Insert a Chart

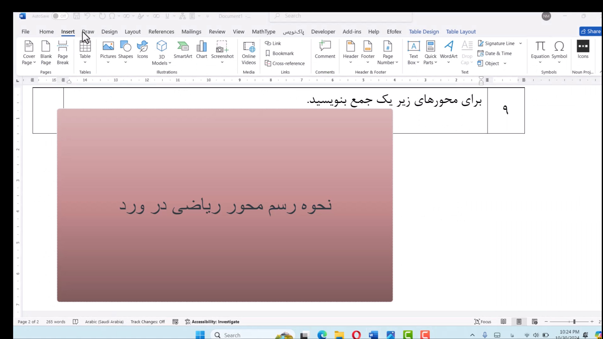pyautogui.click(x=201, y=50)
